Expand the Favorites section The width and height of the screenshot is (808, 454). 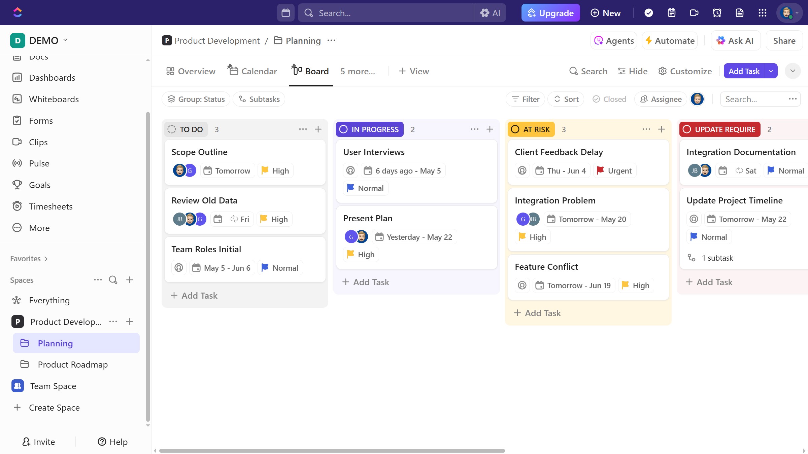[29, 259]
